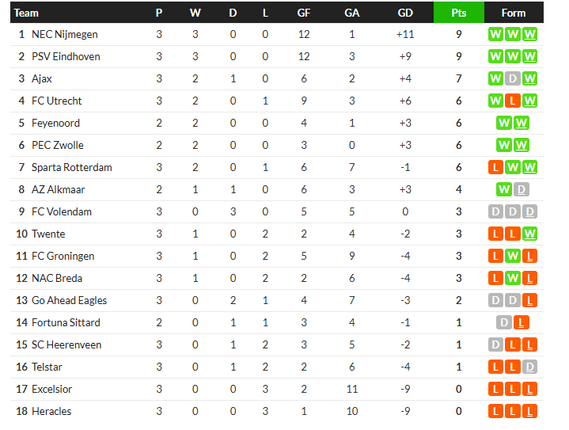Select the PEC Zwolle team name
Image resolution: width=569 pixels, height=430 pixels.
pyautogui.click(x=57, y=145)
